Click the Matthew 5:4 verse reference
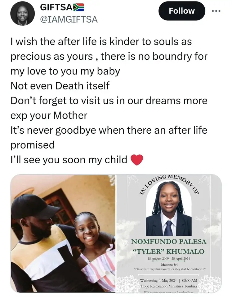232x297 pixels. [x=169, y=265]
